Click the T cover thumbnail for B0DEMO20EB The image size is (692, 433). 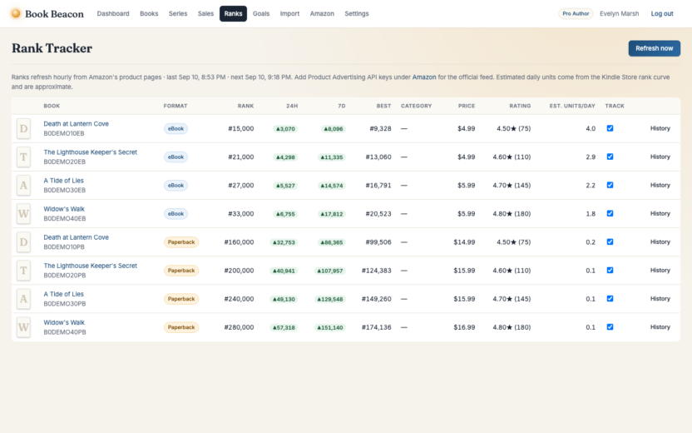pos(23,157)
